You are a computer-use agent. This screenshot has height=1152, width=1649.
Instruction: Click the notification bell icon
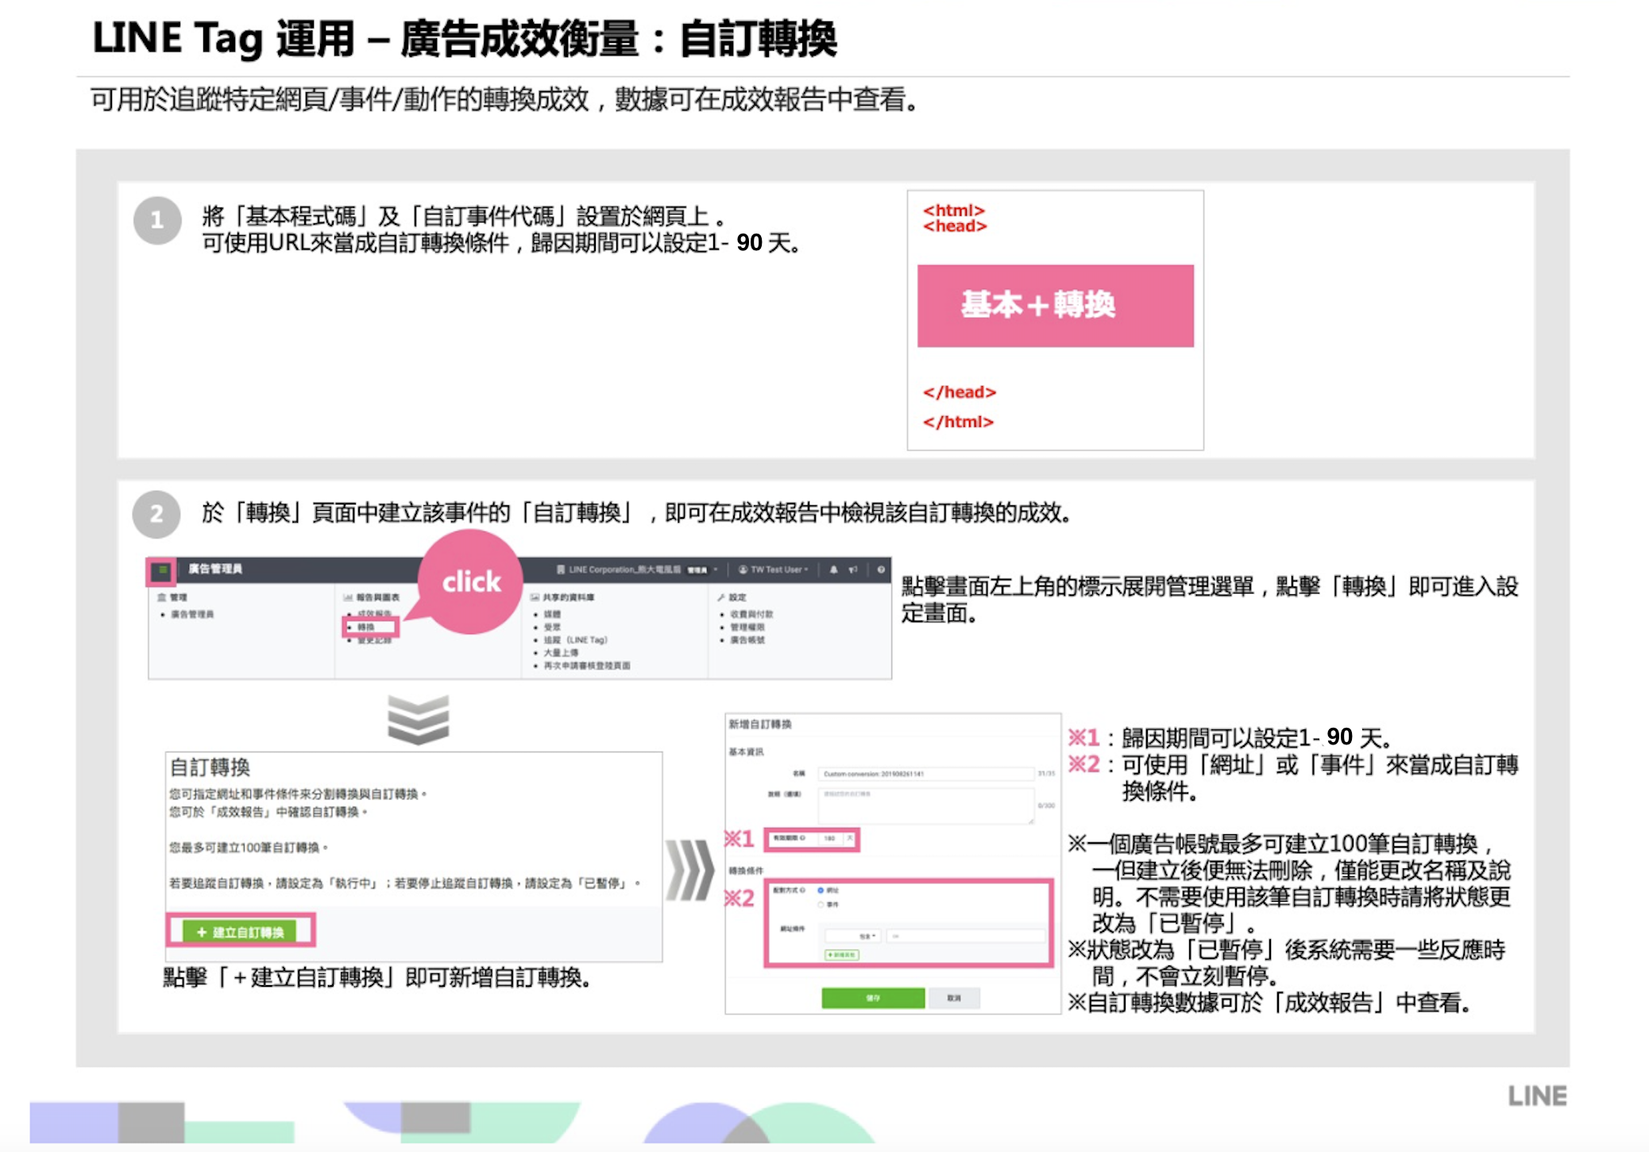pyautogui.click(x=834, y=570)
